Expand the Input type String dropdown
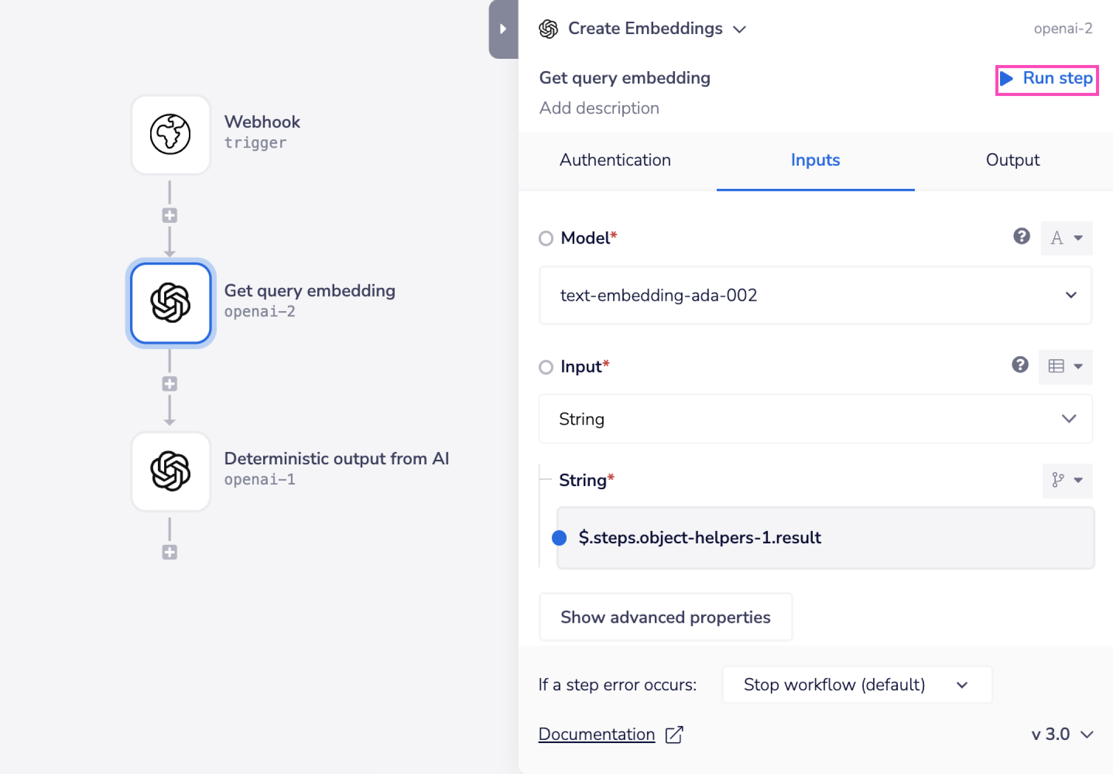1113x774 pixels. (x=815, y=419)
